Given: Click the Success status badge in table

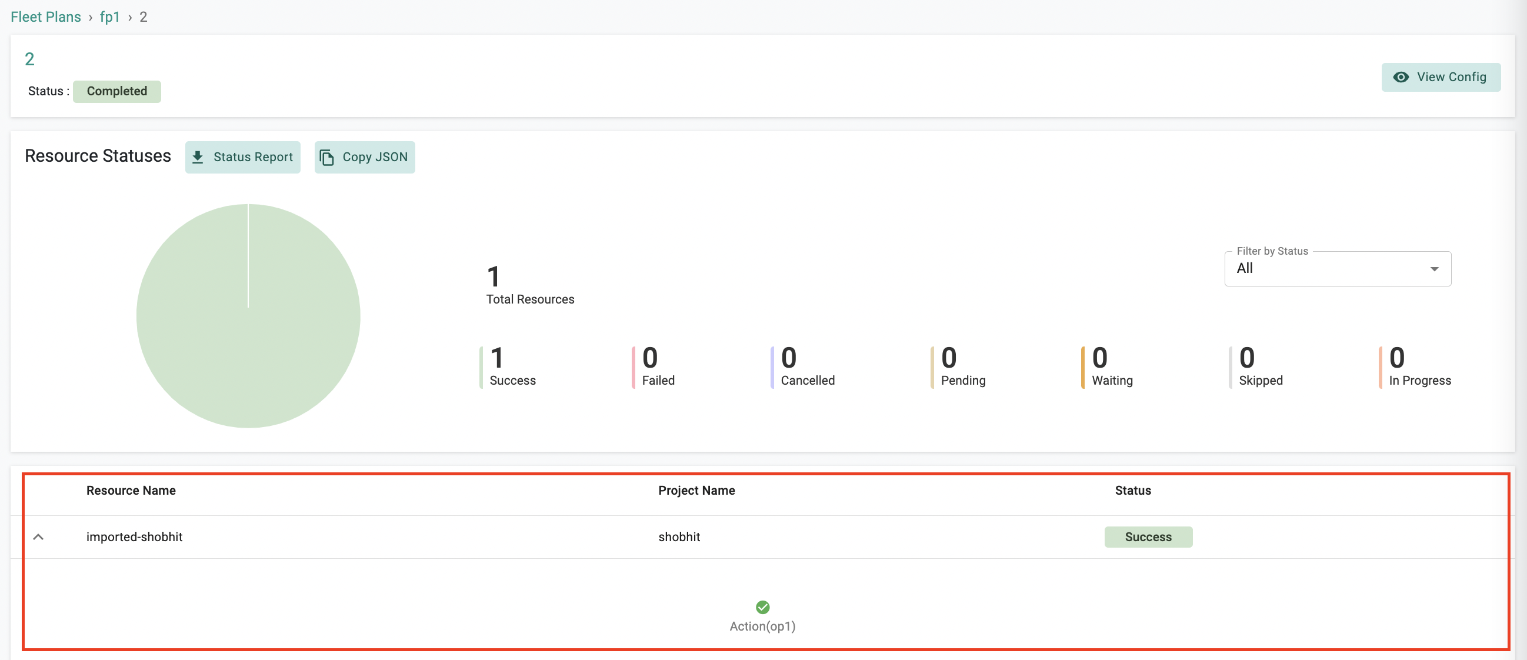Looking at the screenshot, I should pyautogui.click(x=1148, y=536).
